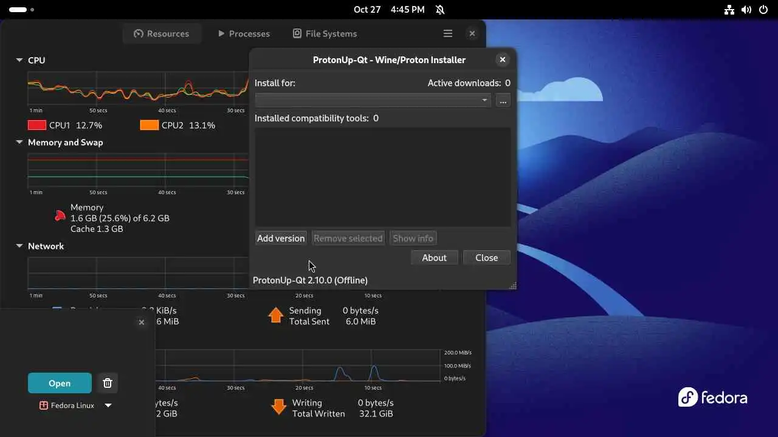Click the trash icon next to Open

[x=108, y=383]
